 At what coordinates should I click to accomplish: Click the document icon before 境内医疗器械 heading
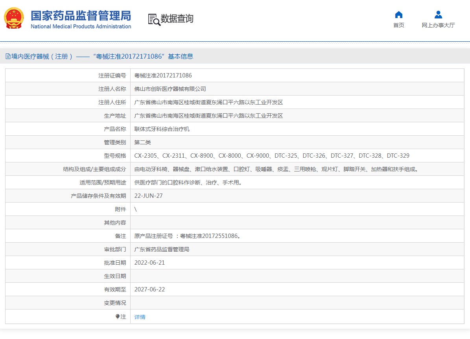(8, 56)
